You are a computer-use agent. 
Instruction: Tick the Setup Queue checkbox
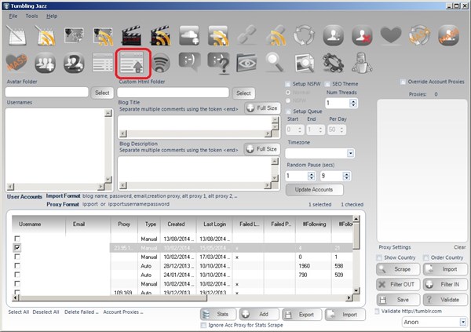(288, 111)
